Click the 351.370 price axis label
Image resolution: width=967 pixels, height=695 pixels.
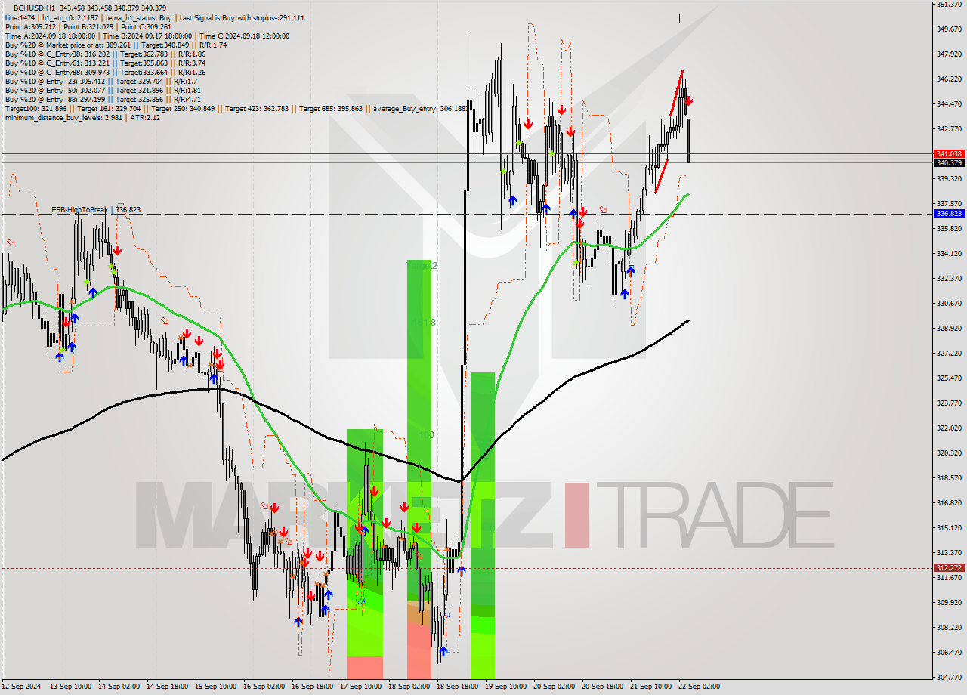coord(949,5)
